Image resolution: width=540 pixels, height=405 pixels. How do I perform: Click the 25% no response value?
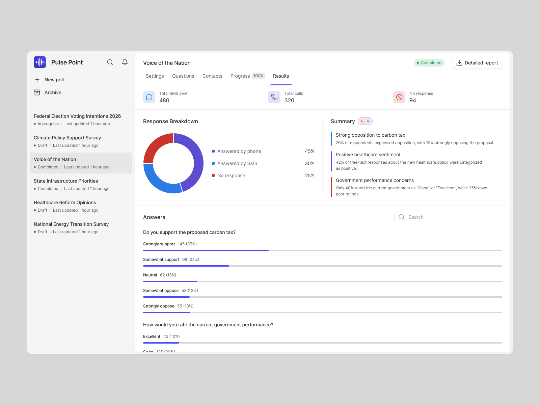pos(309,175)
